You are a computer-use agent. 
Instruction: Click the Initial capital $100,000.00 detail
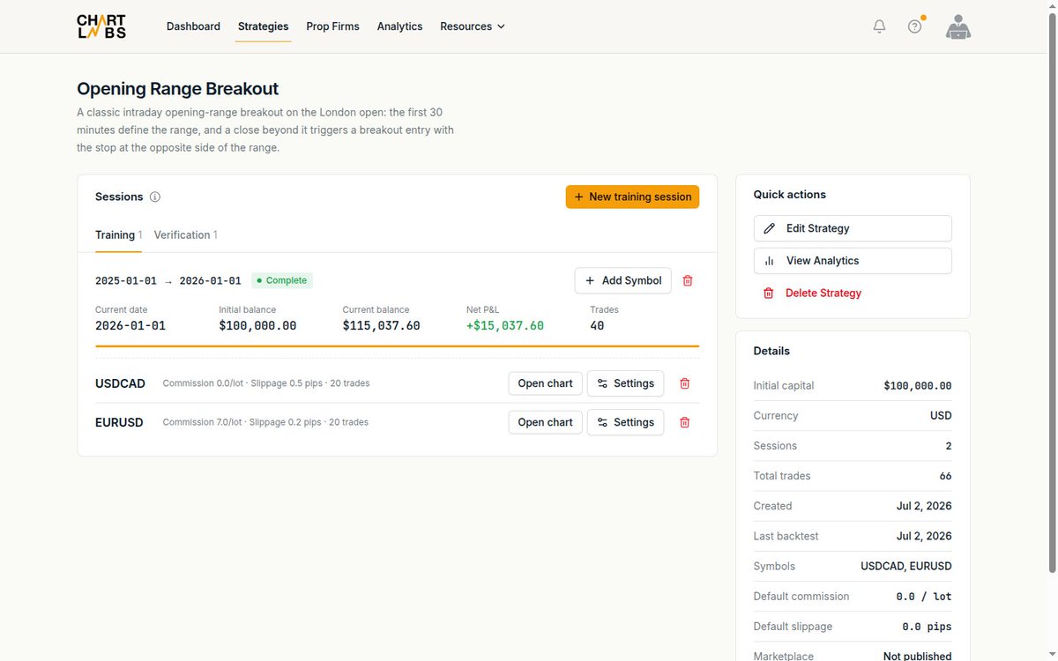pos(918,386)
